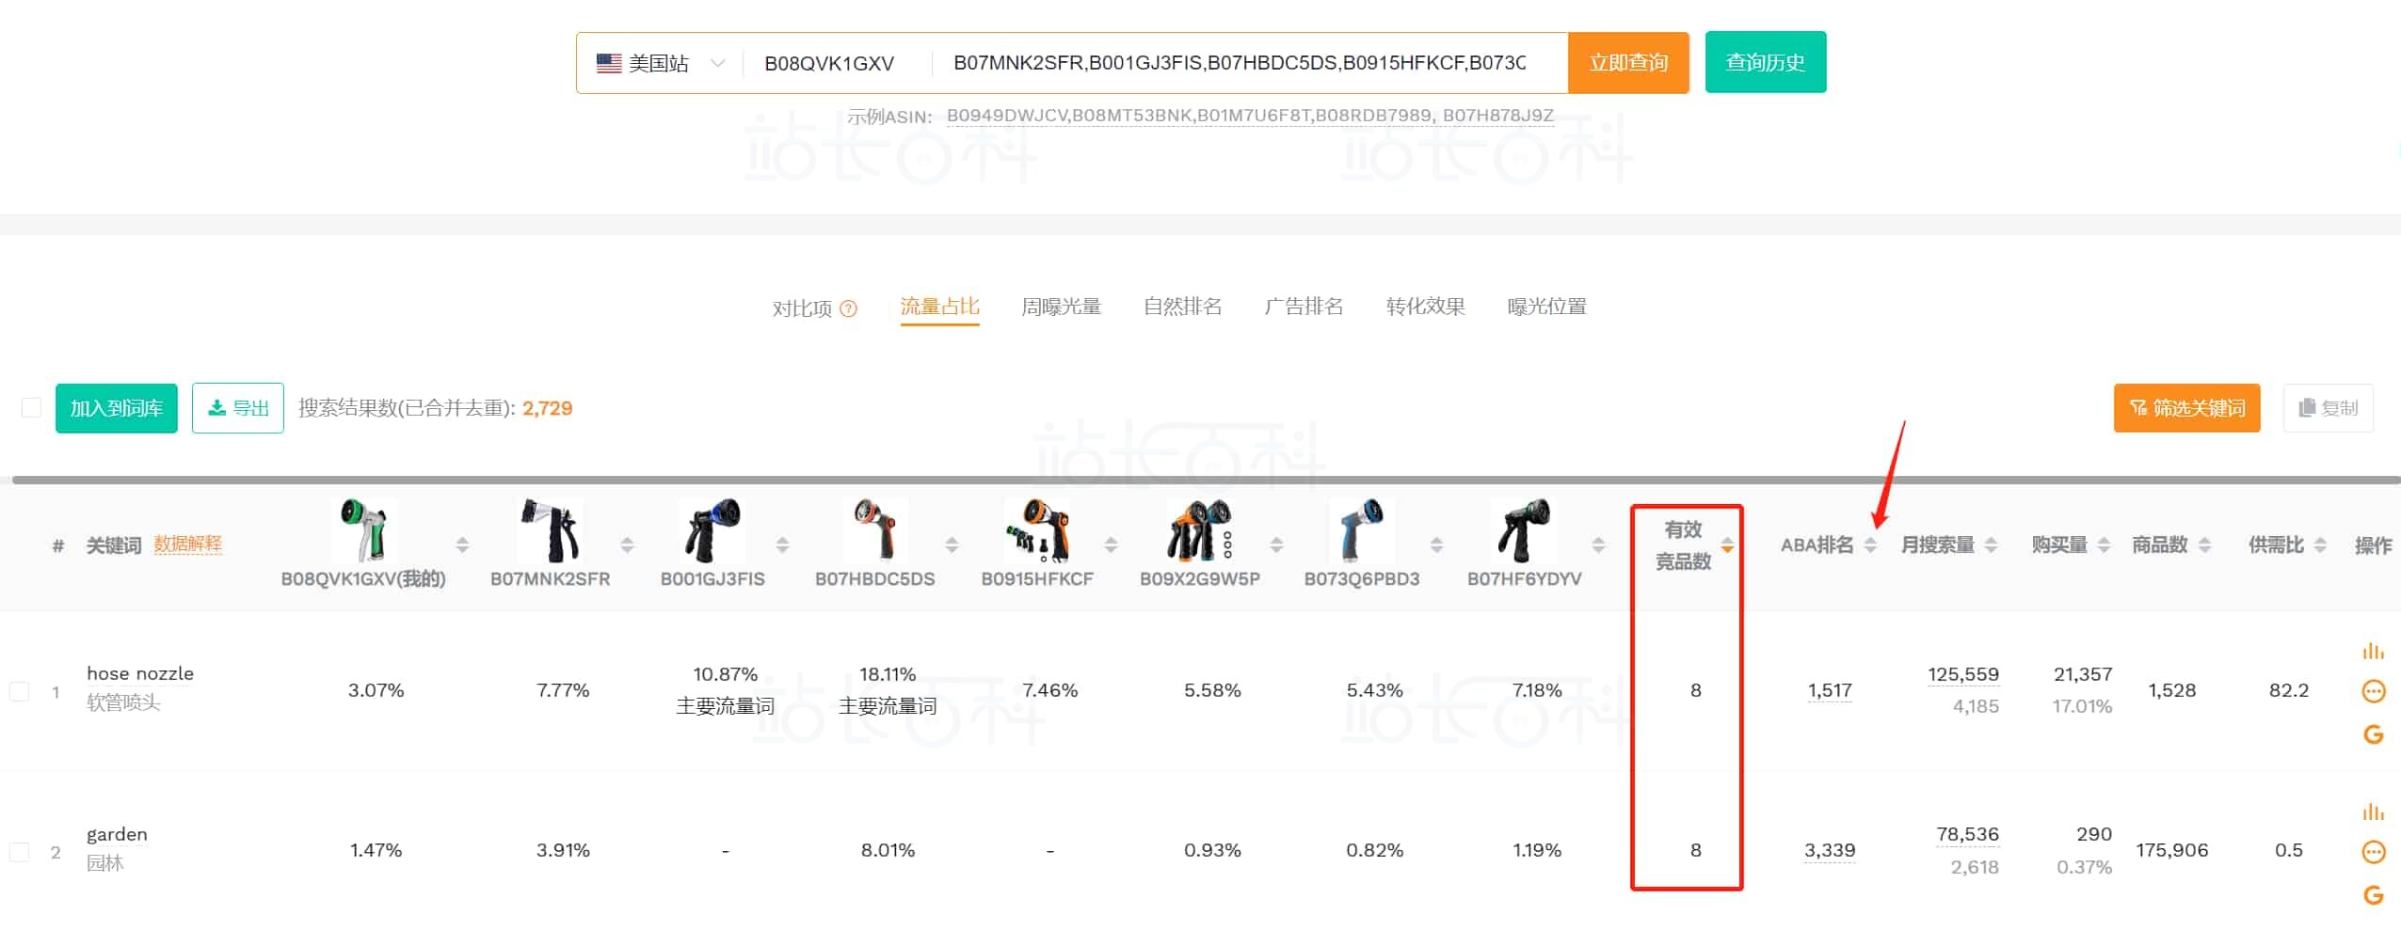Viewport: 2401px width, 930px height.
Task: Open 查询历史 query history
Action: tap(1765, 63)
